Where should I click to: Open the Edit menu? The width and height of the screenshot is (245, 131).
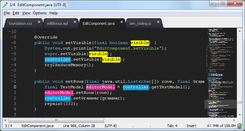[16, 13]
